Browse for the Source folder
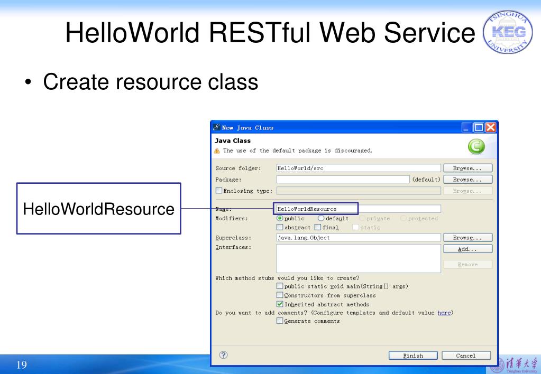This screenshot has height=374, width=541. point(467,168)
